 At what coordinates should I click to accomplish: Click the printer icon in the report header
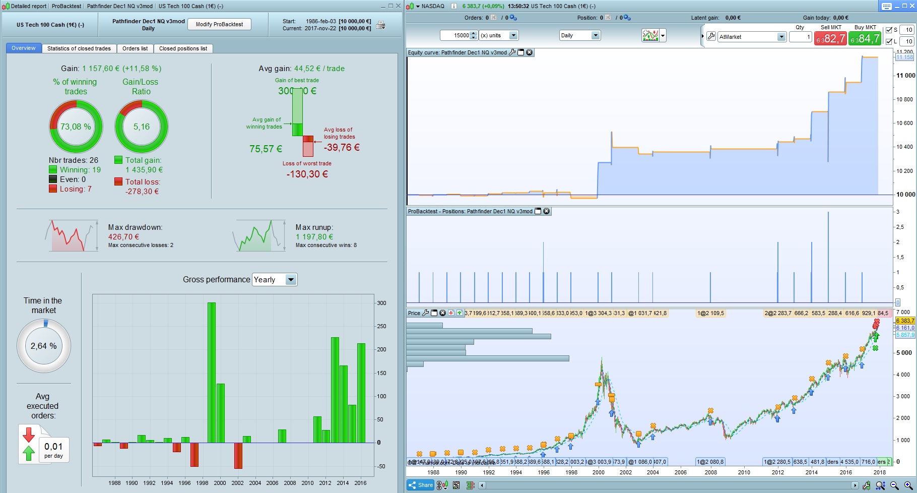coord(381,25)
